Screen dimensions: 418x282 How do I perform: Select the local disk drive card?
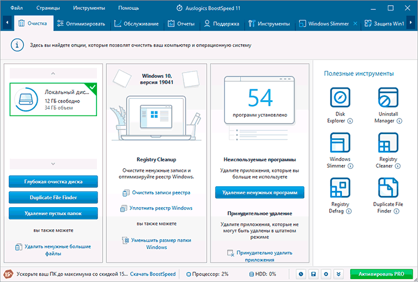53,99
